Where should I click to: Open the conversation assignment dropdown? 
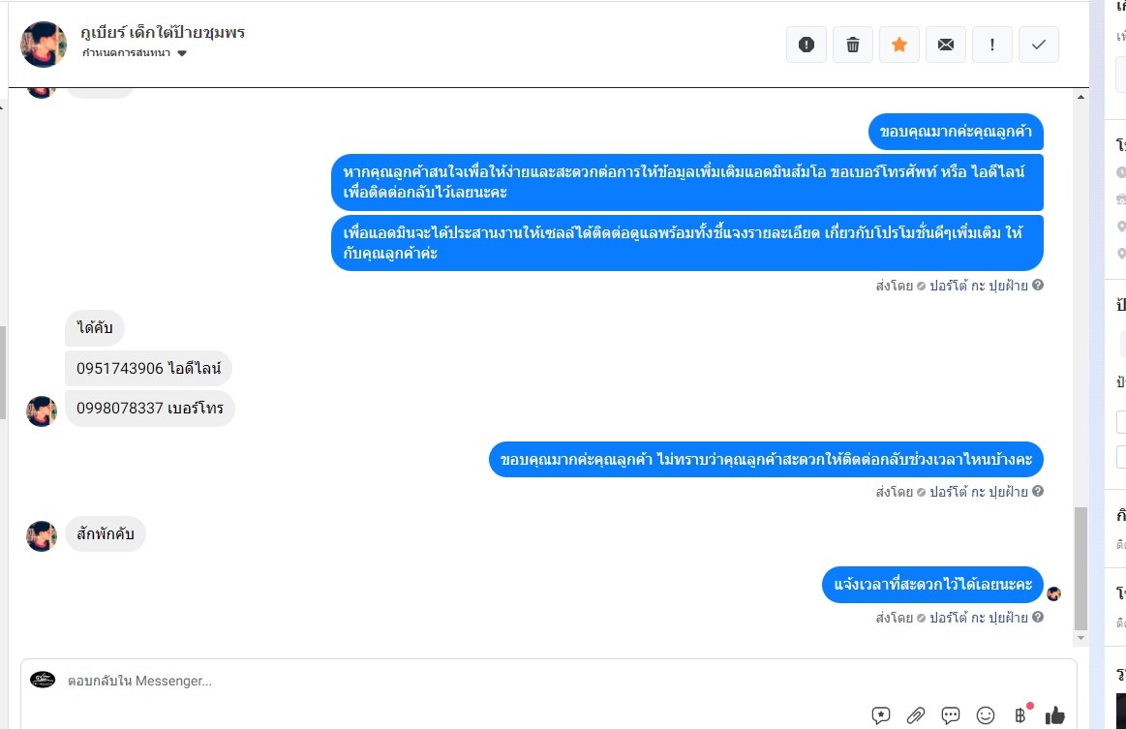pyautogui.click(x=135, y=53)
